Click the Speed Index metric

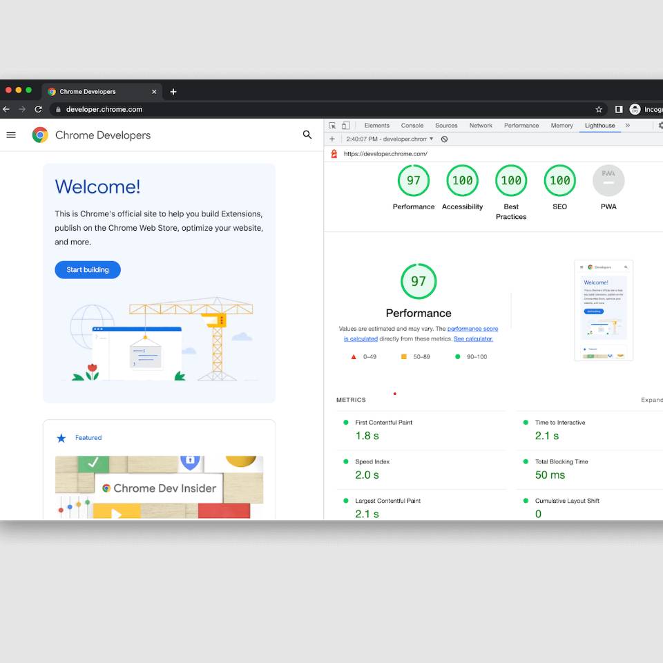tap(421, 470)
